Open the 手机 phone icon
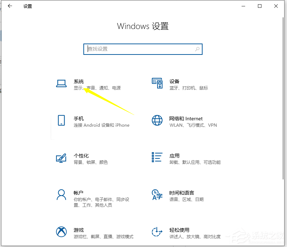 click(61, 120)
